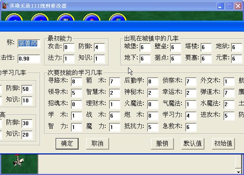
Task: Edit the 招魂术 skill chance field
Action: pos(77,104)
